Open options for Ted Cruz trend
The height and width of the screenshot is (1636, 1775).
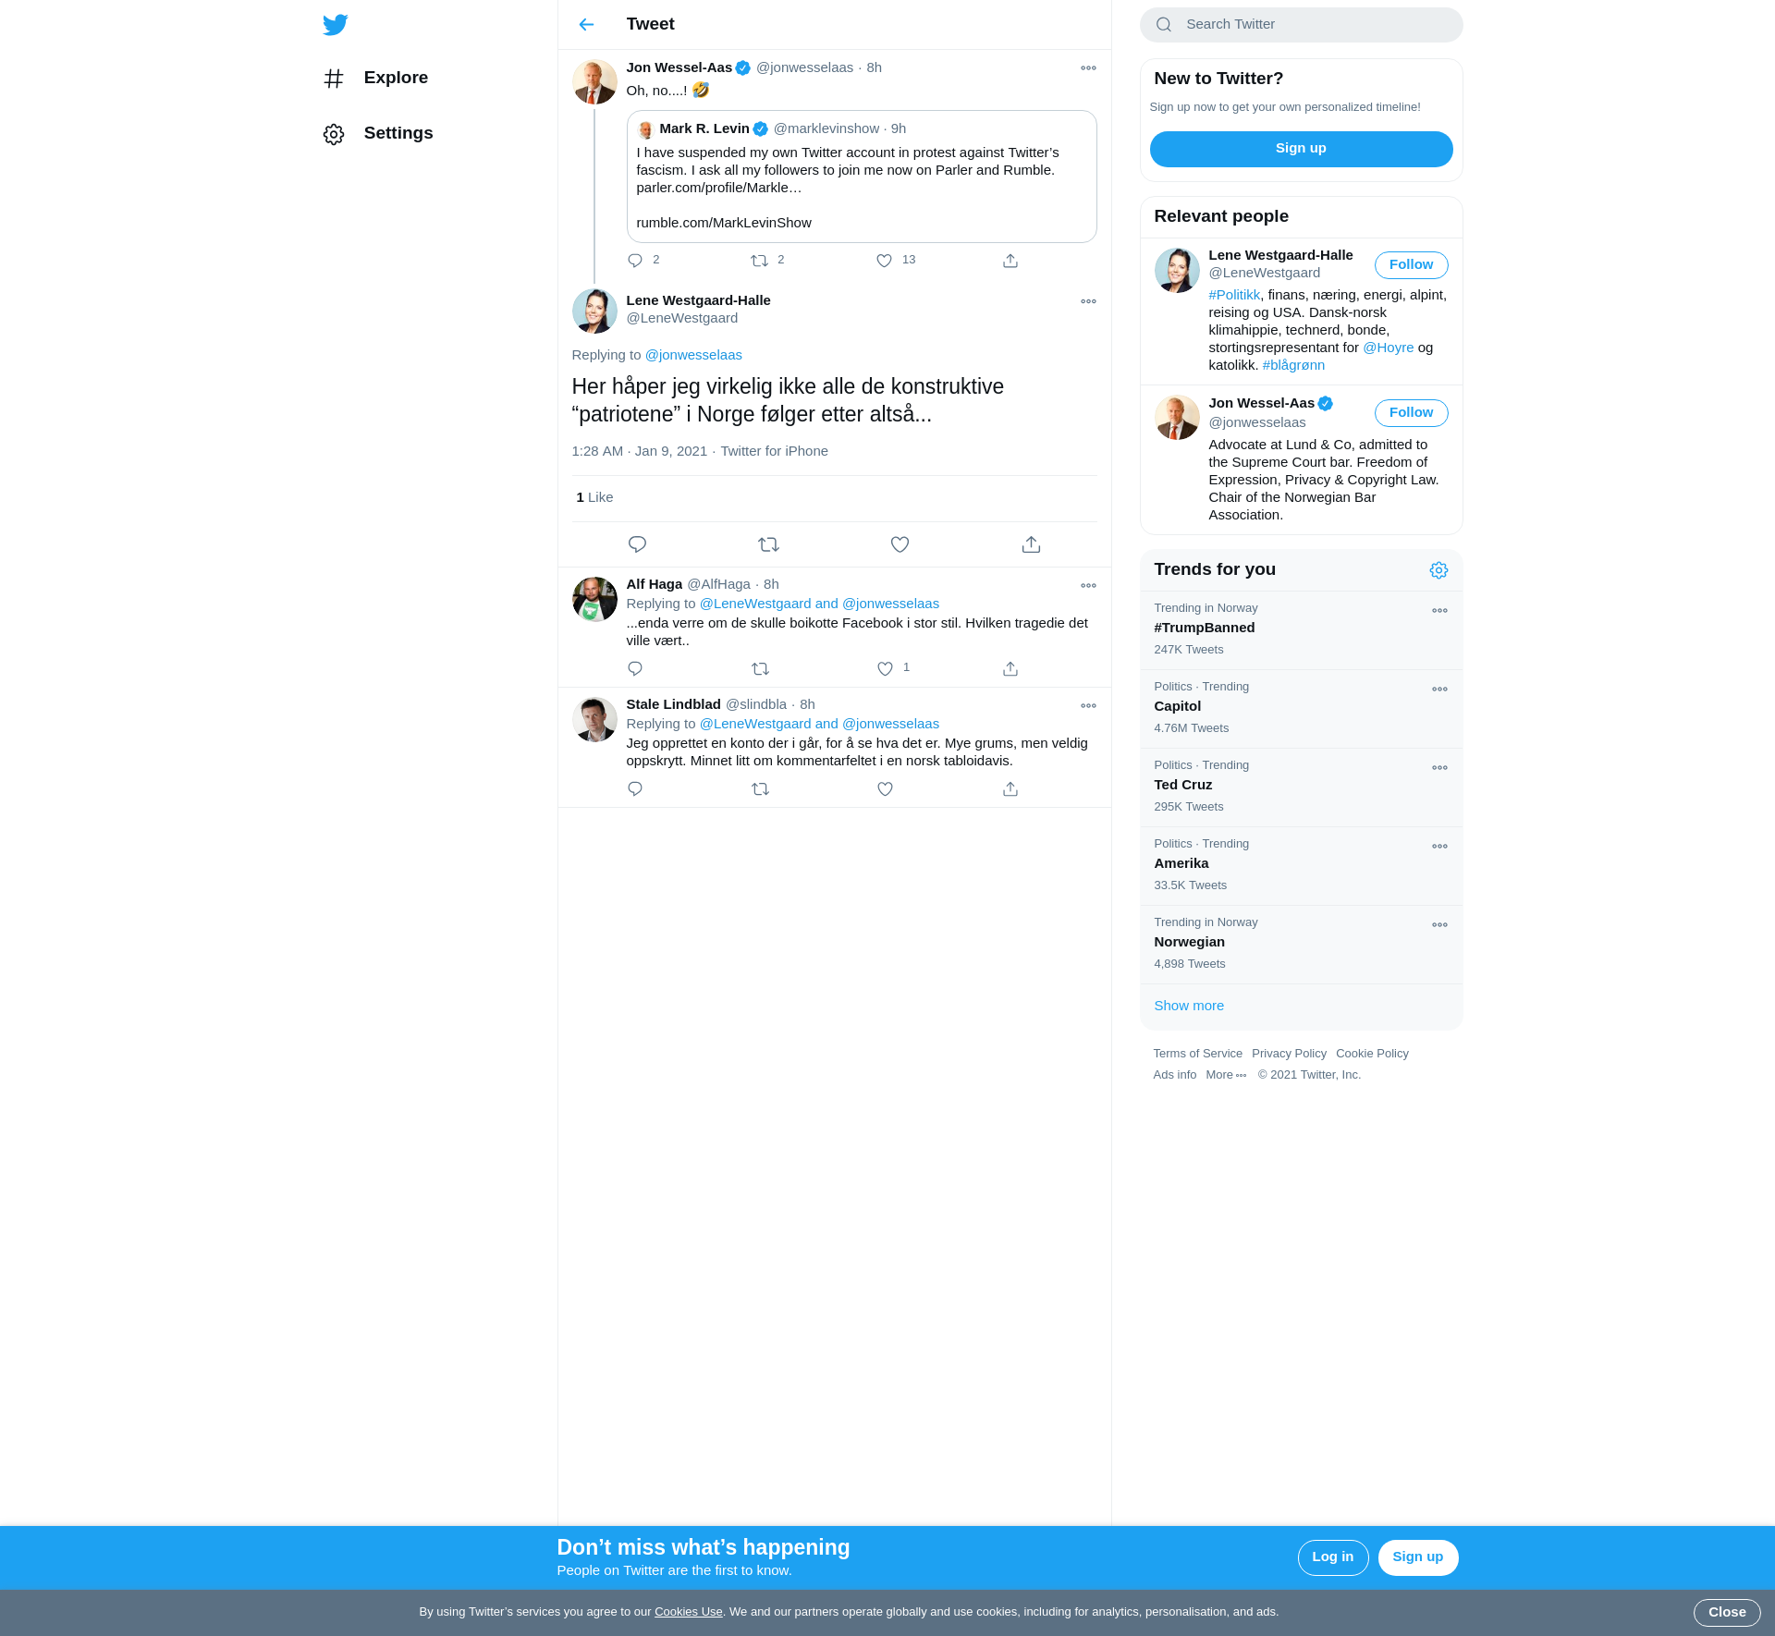pyautogui.click(x=1439, y=767)
